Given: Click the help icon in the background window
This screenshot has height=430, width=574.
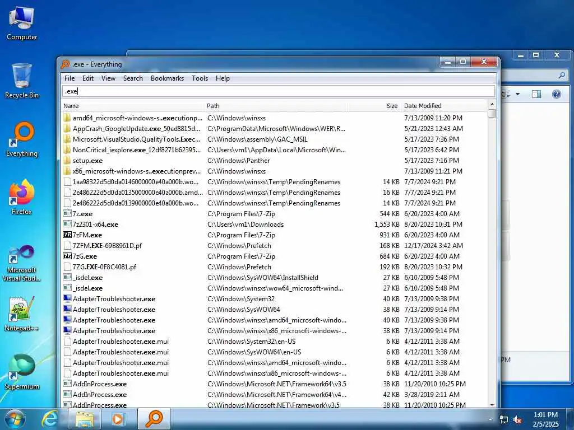Looking at the screenshot, I should tap(557, 94).
